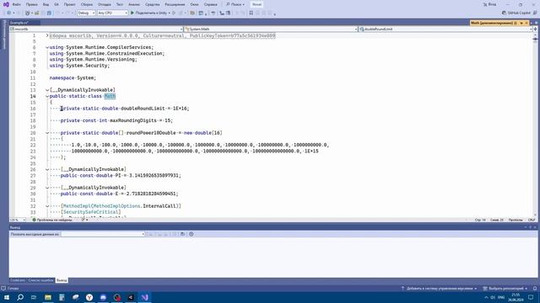Switch to the Список ошибок tab

40,280
